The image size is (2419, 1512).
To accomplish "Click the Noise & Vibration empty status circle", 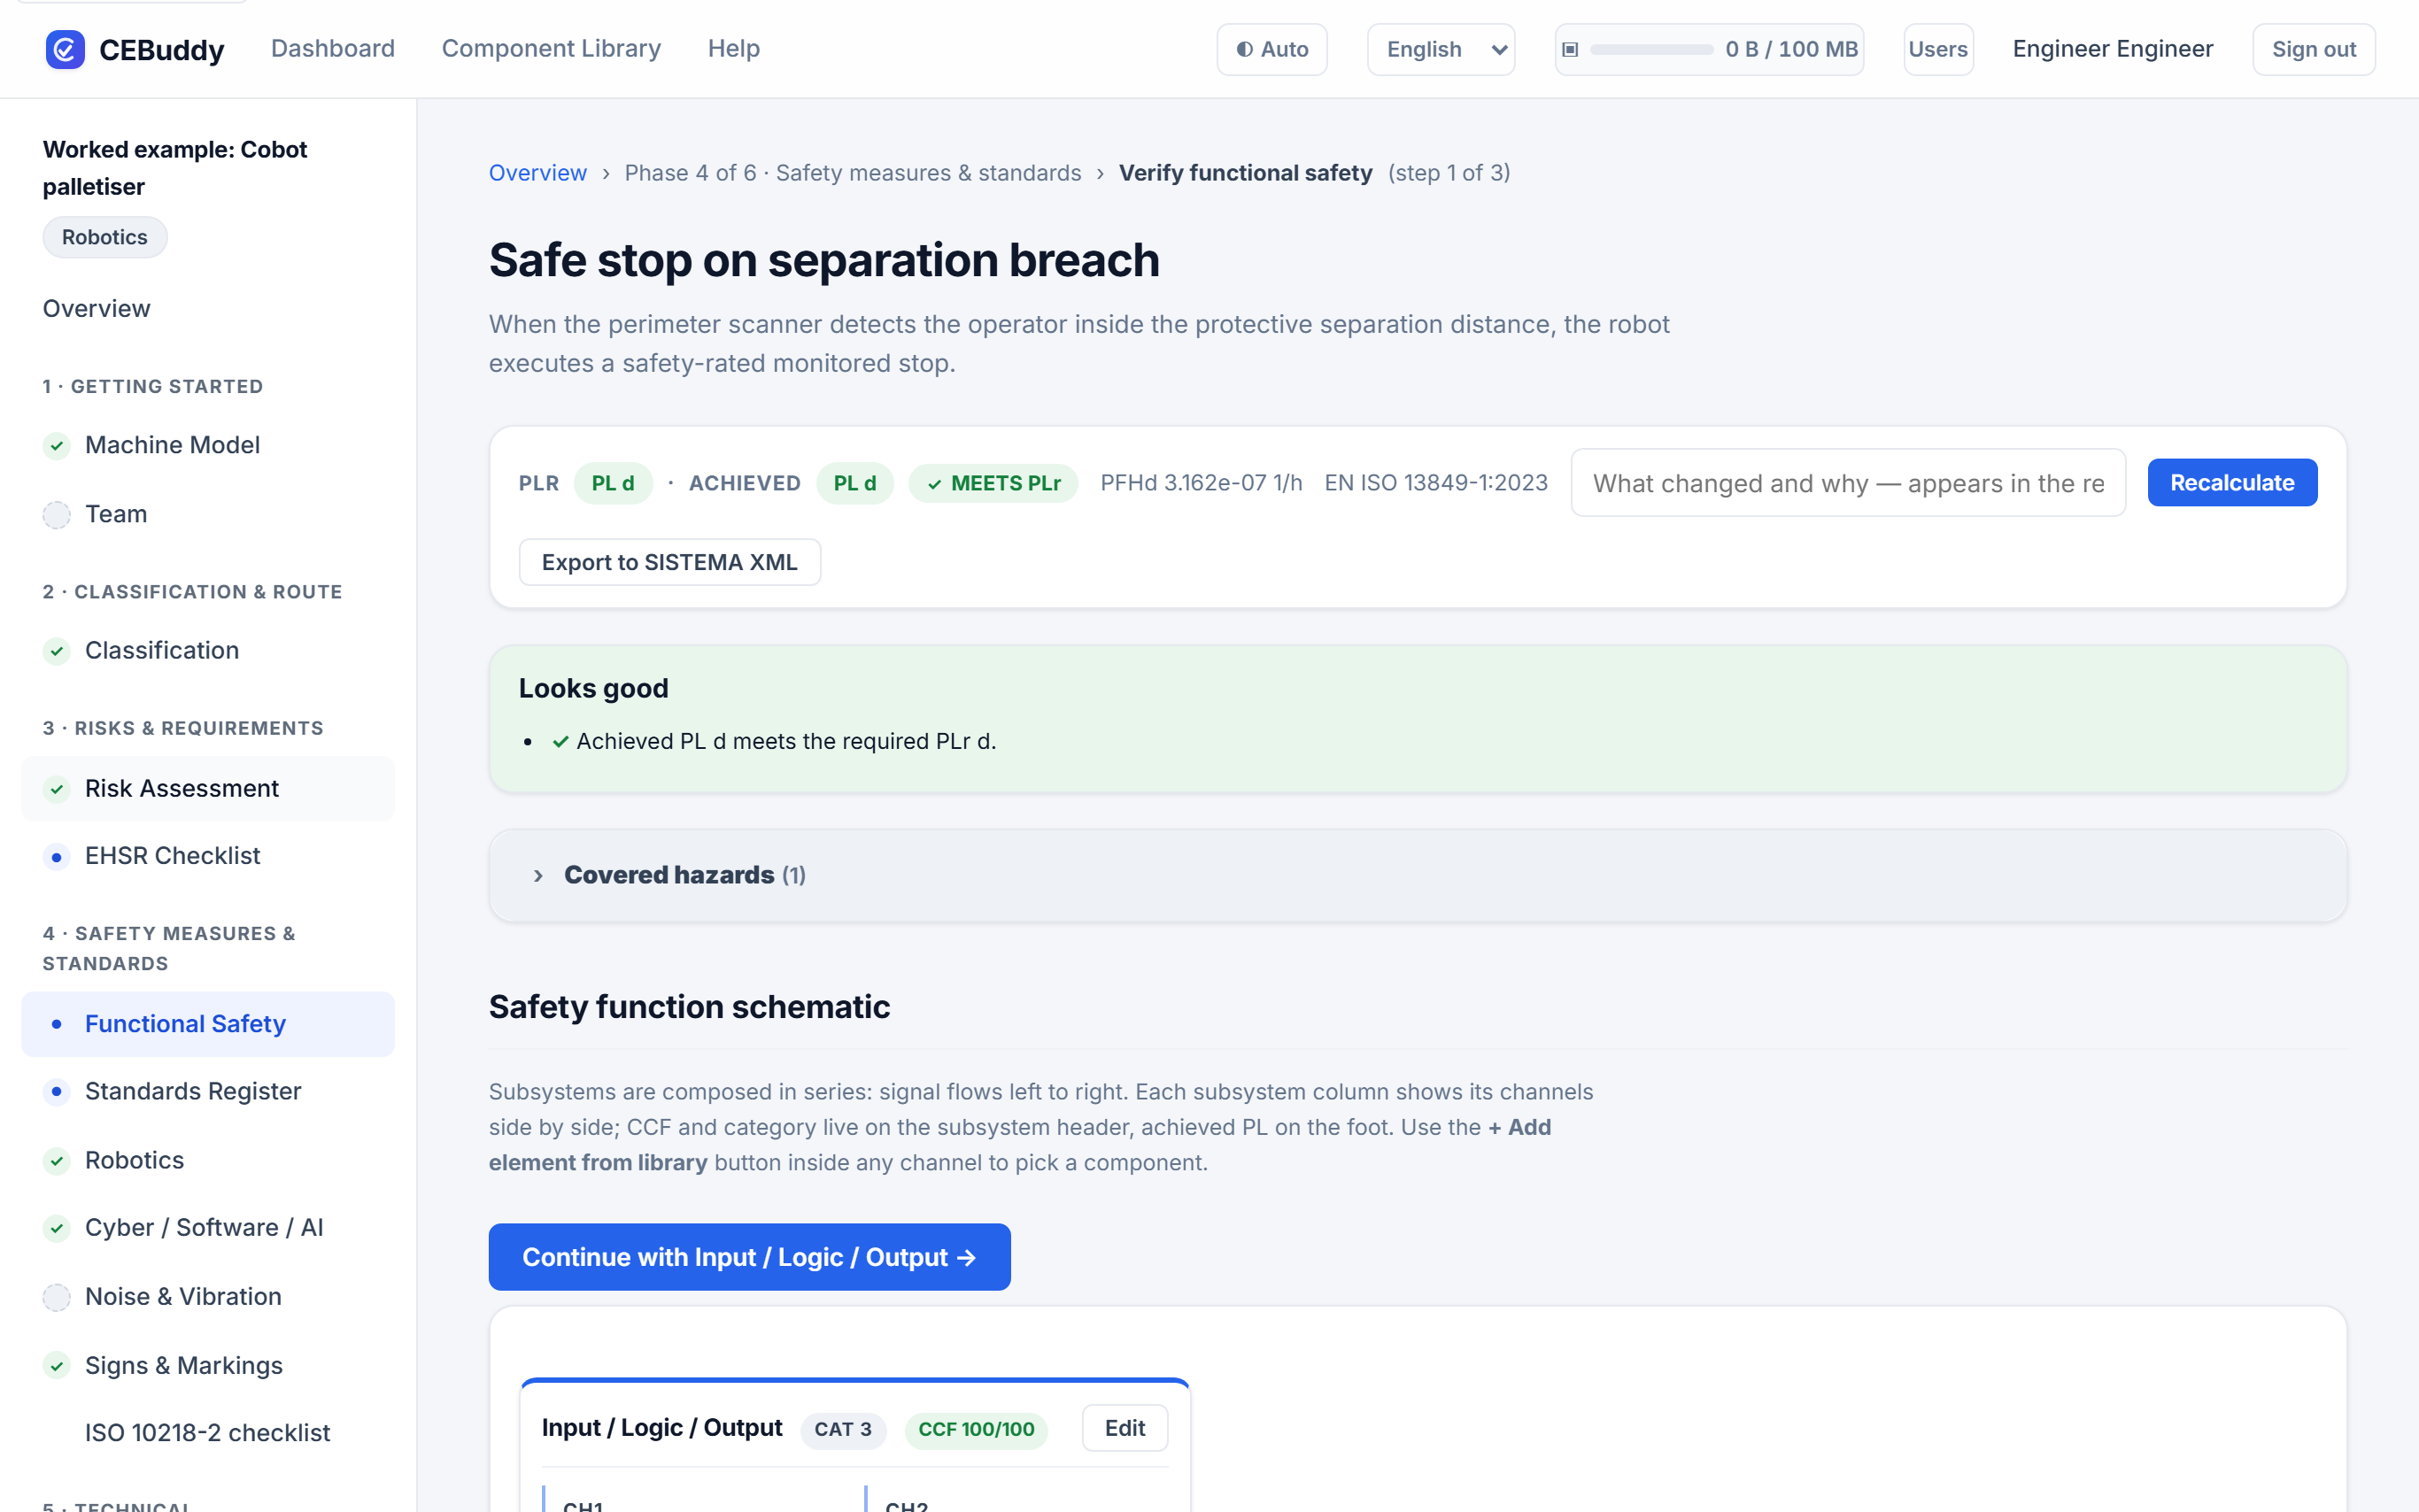I will tap(57, 1297).
